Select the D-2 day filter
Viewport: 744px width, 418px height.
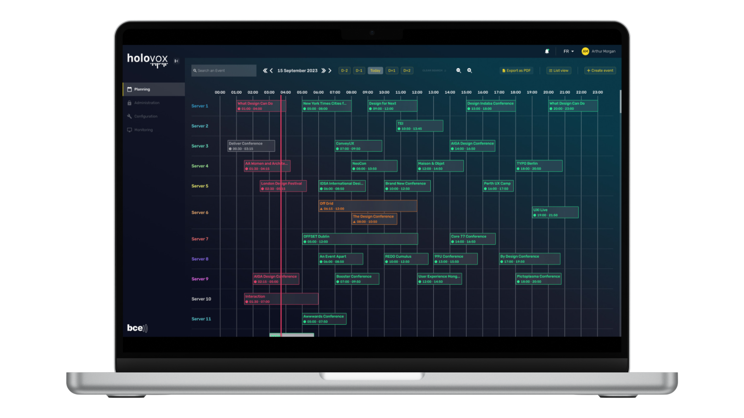point(344,70)
